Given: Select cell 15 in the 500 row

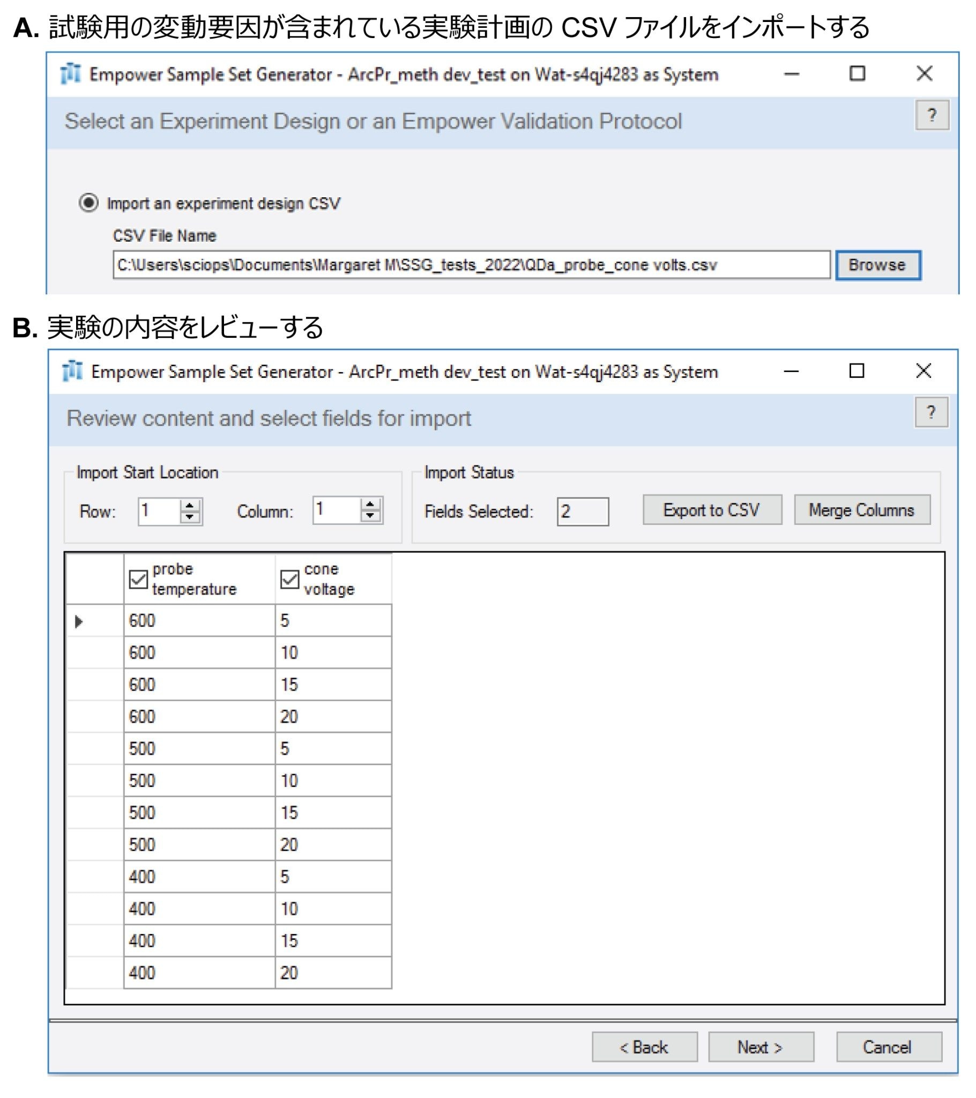Looking at the screenshot, I should [x=333, y=813].
